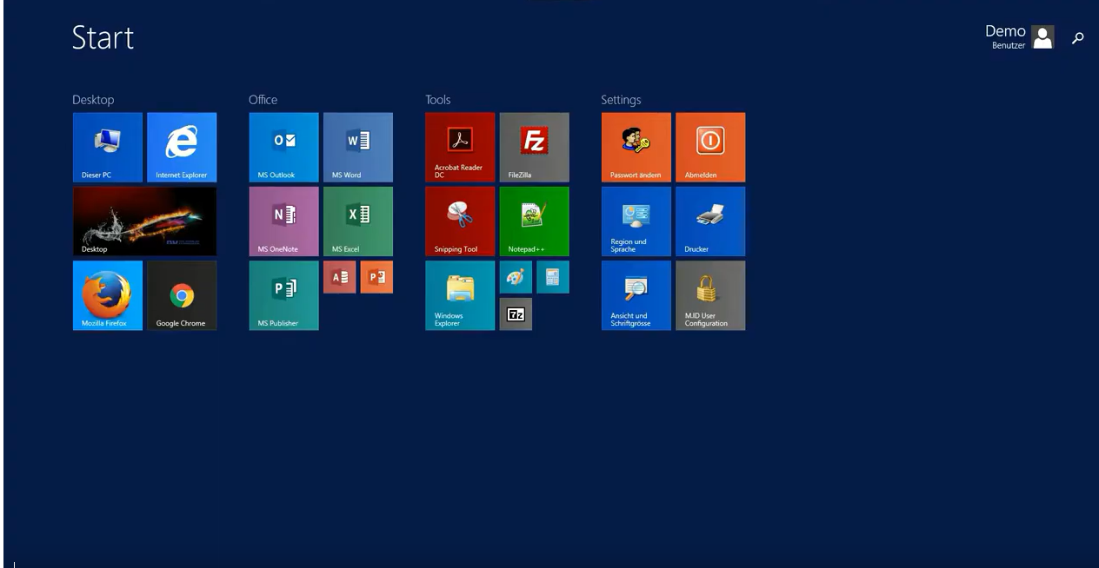
Task: Open the Demo user account menu
Action: (x=1019, y=36)
